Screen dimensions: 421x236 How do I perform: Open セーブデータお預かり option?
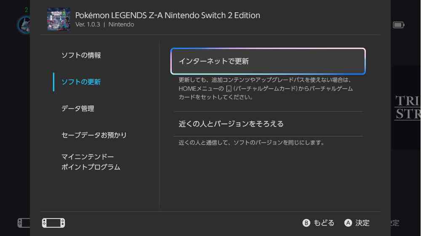click(94, 135)
